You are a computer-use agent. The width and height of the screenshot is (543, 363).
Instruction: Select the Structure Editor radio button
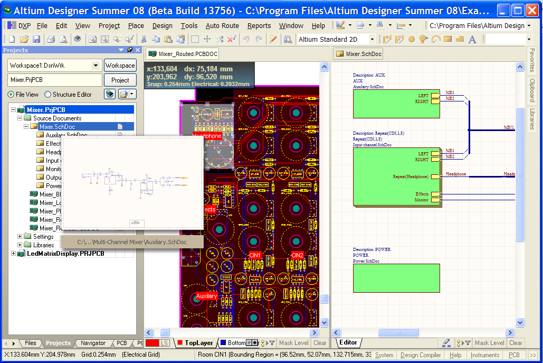48,94
